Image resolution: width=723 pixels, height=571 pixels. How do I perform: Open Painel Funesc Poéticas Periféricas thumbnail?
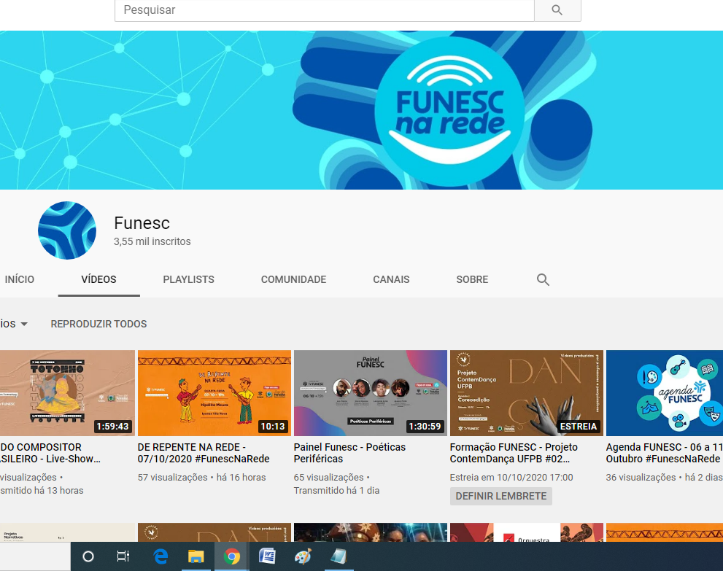tap(371, 392)
